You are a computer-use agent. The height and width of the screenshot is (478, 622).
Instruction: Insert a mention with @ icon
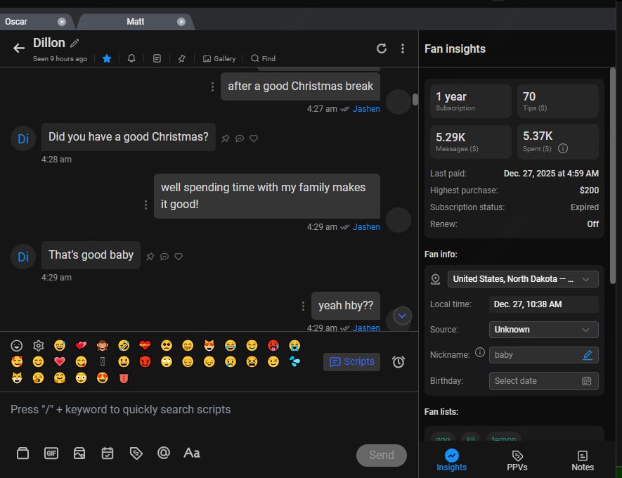pos(164,453)
